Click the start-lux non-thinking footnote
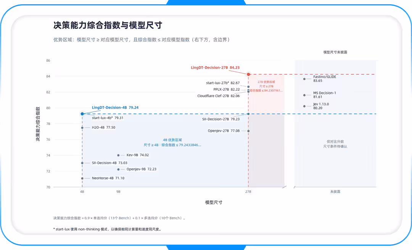Viewport: 412px width, 250px height. click(x=107, y=229)
